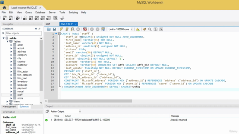Click the schema tree vertical scrollbar
Viewport: 239px width, 134px height.
click(x=41, y=66)
